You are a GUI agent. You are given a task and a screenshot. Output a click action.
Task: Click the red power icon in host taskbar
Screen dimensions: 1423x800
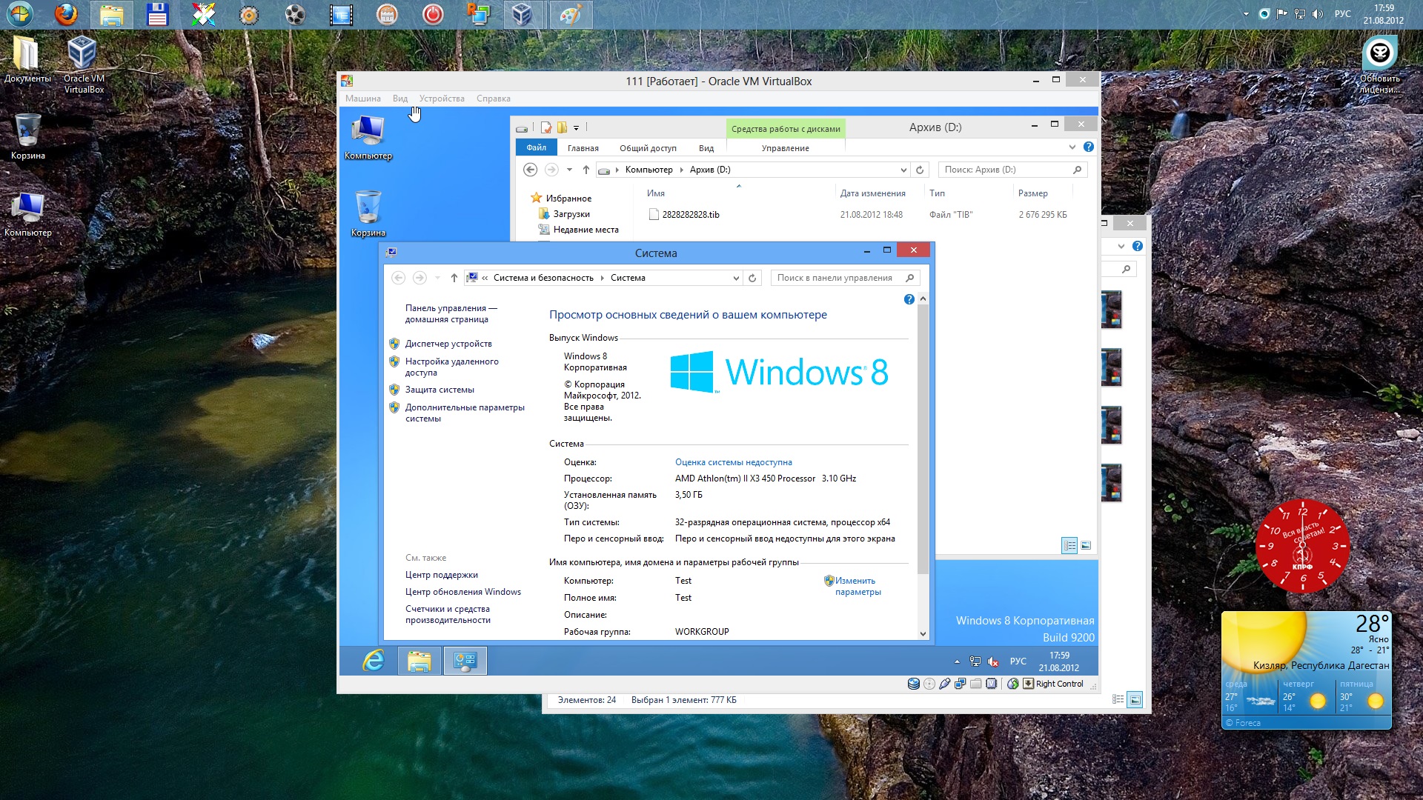pos(433,14)
